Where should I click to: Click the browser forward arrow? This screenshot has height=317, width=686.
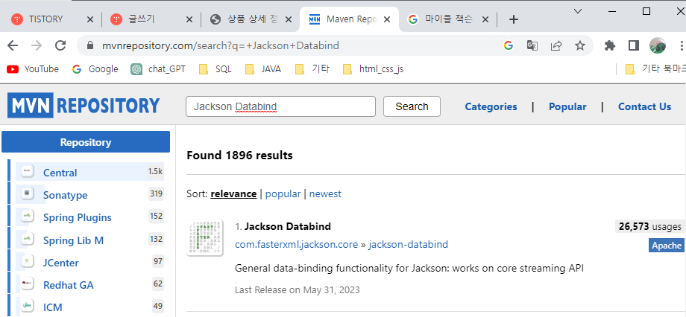point(37,45)
